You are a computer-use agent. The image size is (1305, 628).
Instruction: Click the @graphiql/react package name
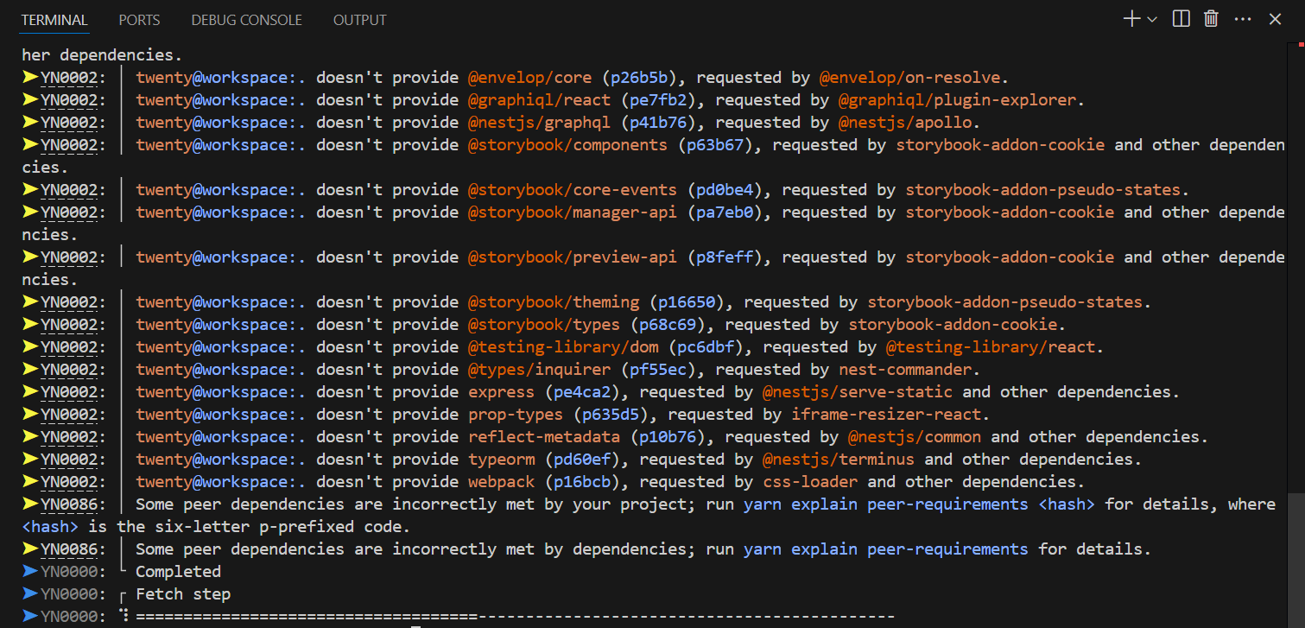click(539, 99)
